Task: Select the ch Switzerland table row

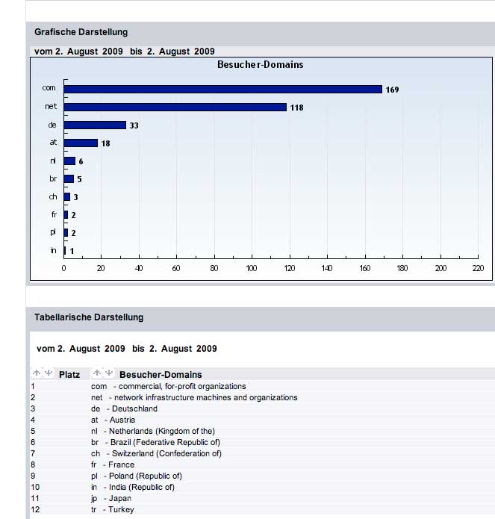Action: (156, 453)
